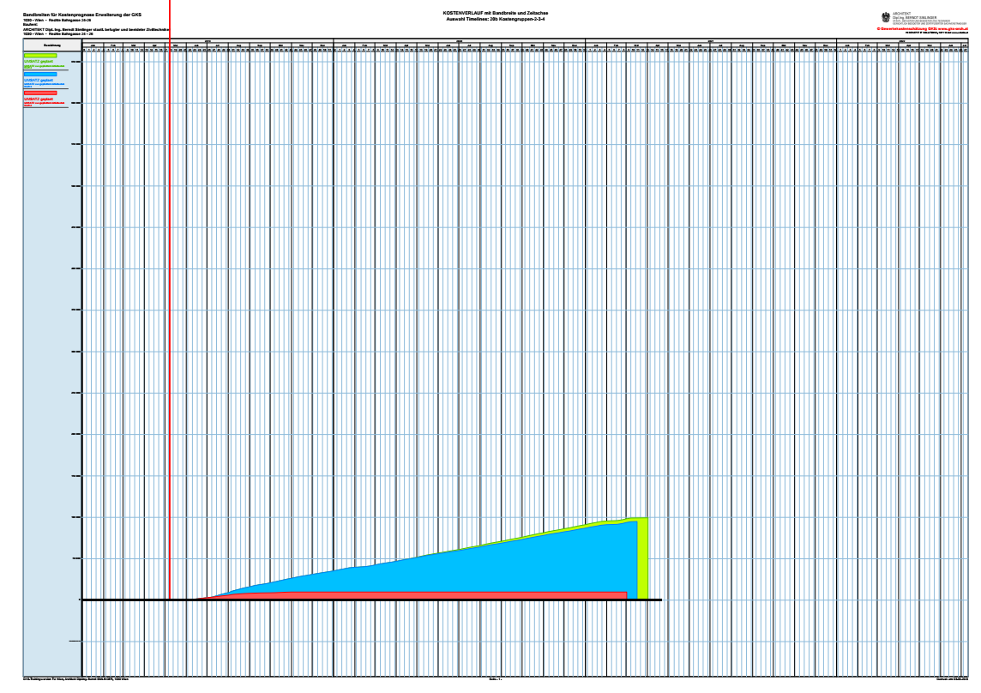This screenshot has width=981, height=693.
Task: Click the green bar at the chart's end
Action: 642,557
